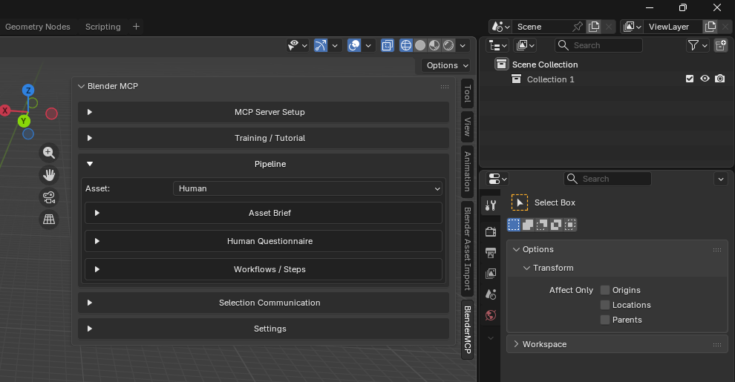Click the green Y axis gizmo handle
Viewport: 735px width, 382px height.
point(24,121)
